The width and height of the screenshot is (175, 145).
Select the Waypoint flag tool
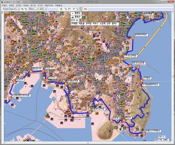click(74, 9)
